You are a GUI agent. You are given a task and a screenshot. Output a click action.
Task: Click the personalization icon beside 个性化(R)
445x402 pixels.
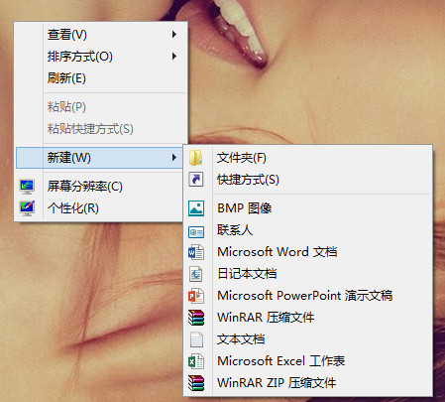click(27, 208)
